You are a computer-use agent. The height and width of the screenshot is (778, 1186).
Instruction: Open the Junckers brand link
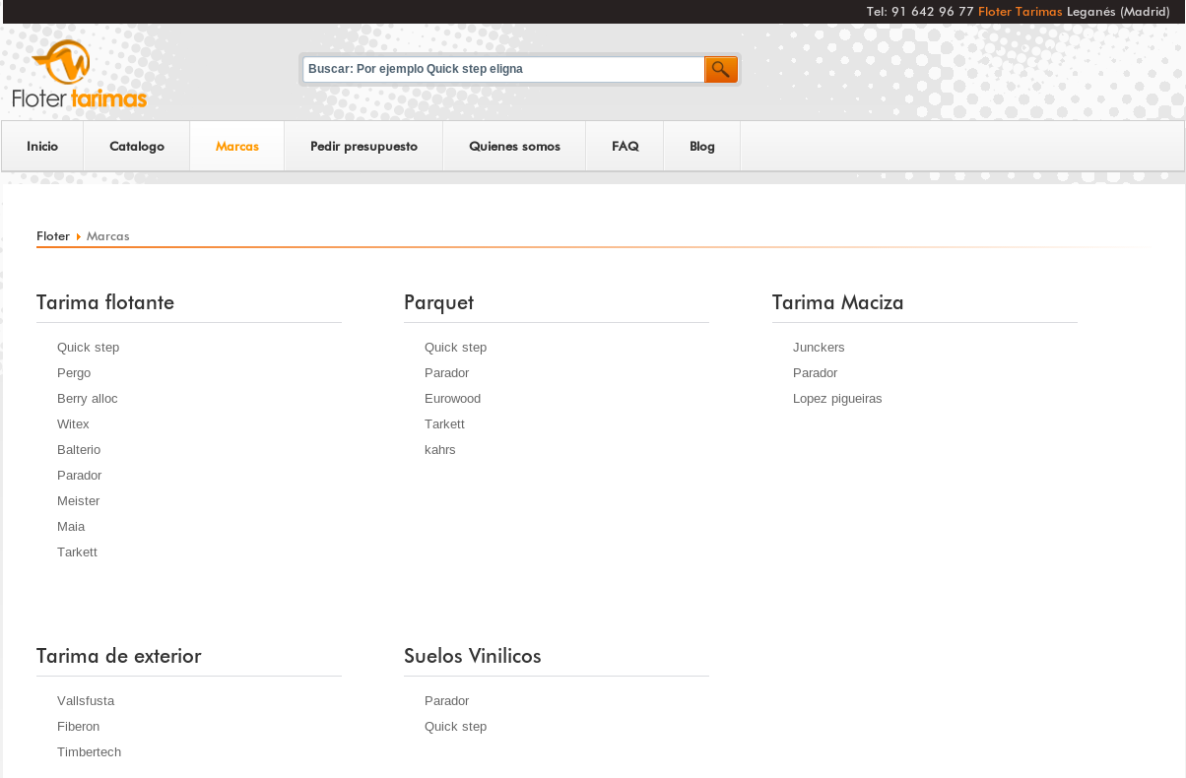pos(819,348)
